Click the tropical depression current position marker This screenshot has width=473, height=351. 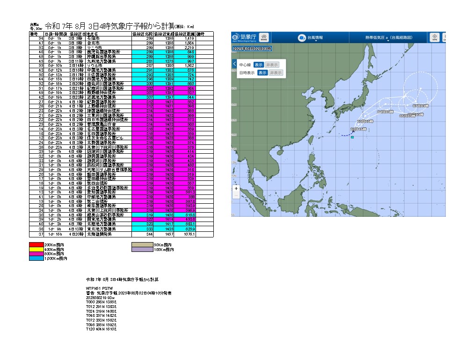pyautogui.click(x=352, y=137)
